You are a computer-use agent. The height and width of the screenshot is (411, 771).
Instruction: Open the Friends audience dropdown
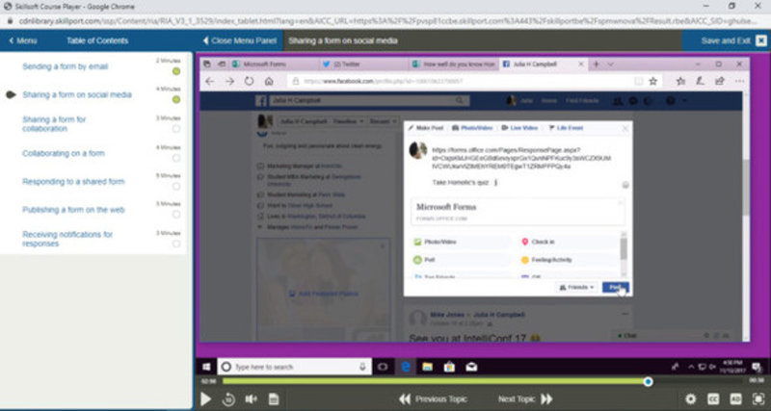coord(576,287)
